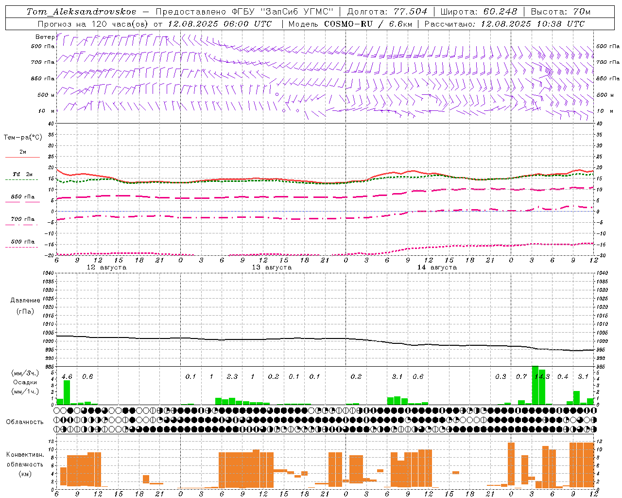Viewport: 622px width, 498px height.
Task: Click the 0.4 precipitation value
Action: (x=563, y=377)
